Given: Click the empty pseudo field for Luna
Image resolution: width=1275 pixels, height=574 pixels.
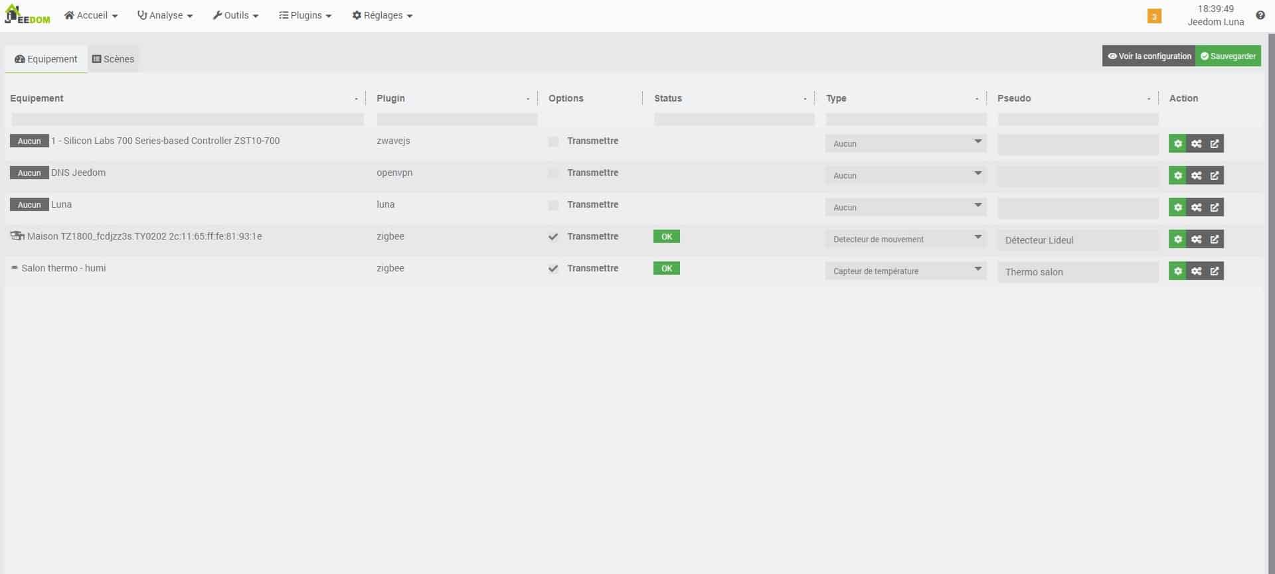Looking at the screenshot, I should [x=1078, y=208].
